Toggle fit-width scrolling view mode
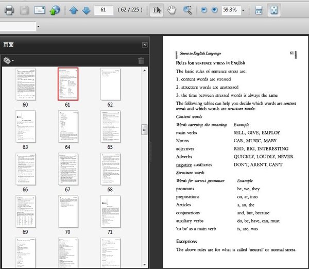The height and width of the screenshot is (269, 309). coord(259,10)
